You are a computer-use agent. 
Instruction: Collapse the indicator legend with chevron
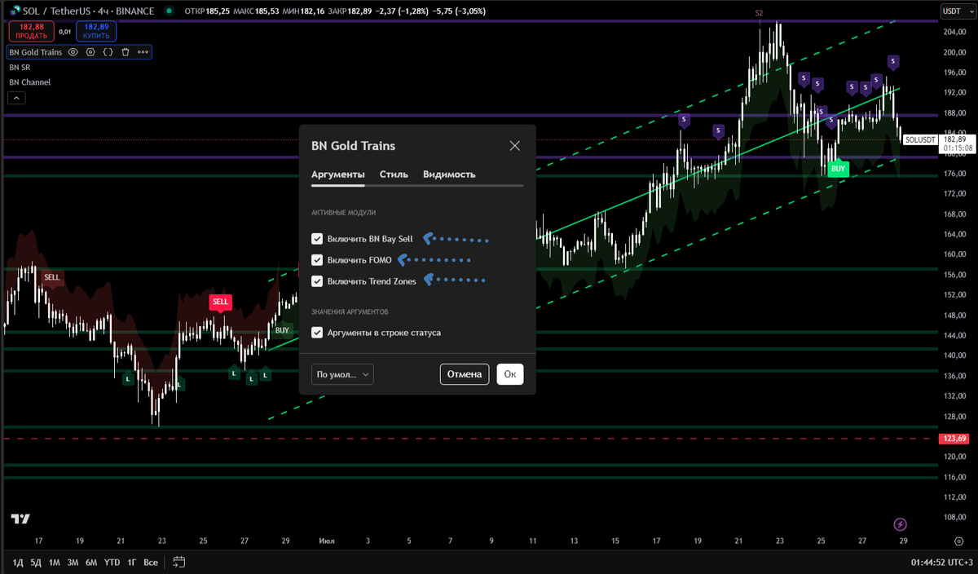pyautogui.click(x=16, y=98)
